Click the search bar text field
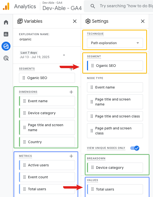The height and width of the screenshot is (197, 153). (125, 6)
